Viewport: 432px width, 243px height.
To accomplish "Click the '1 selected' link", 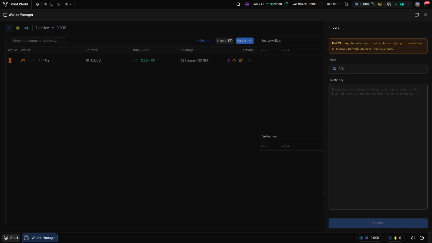I will coord(203,41).
